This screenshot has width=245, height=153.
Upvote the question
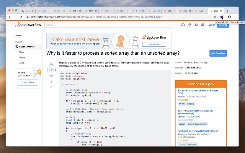(51, 64)
